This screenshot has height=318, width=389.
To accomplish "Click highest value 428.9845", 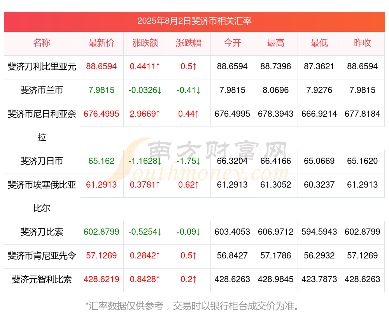I will pos(276,279).
